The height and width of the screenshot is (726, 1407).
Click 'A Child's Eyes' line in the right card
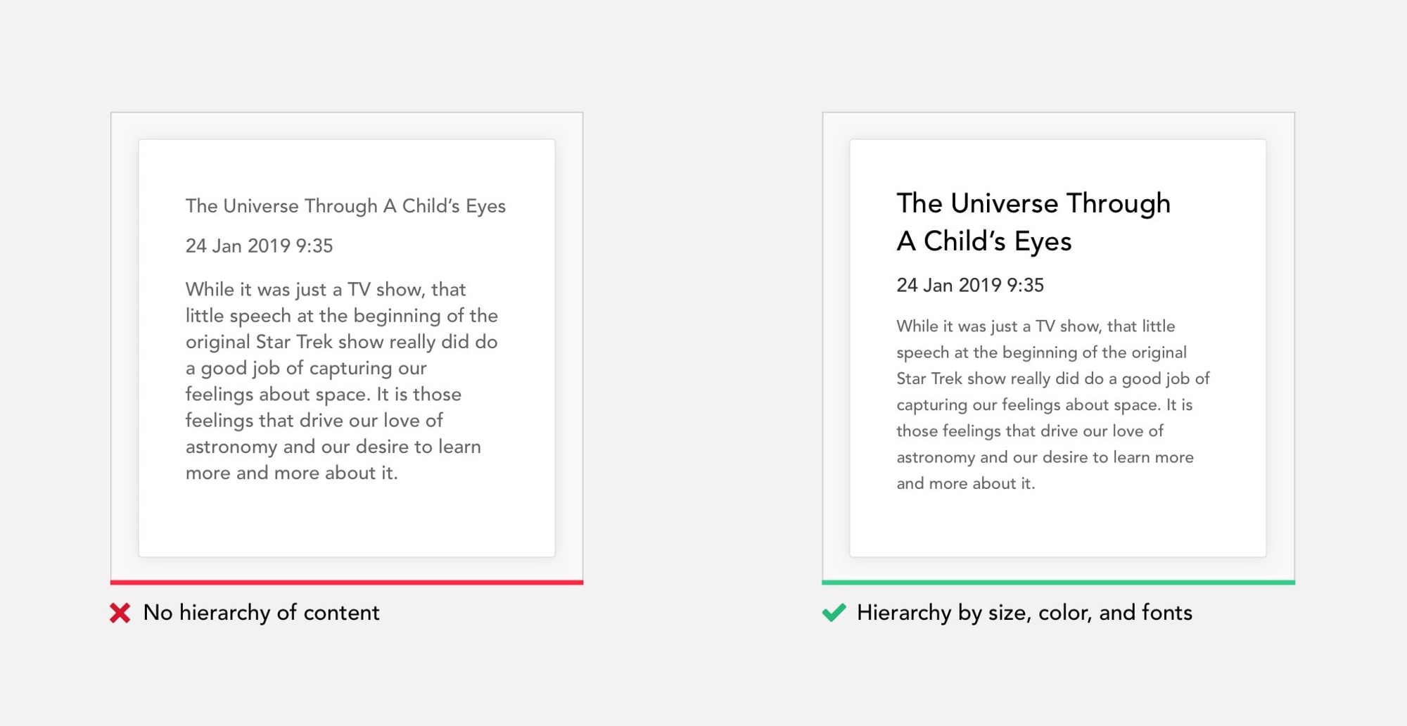point(983,241)
